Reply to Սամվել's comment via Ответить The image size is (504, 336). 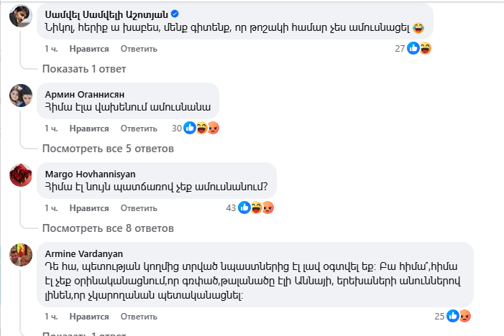tap(139, 49)
